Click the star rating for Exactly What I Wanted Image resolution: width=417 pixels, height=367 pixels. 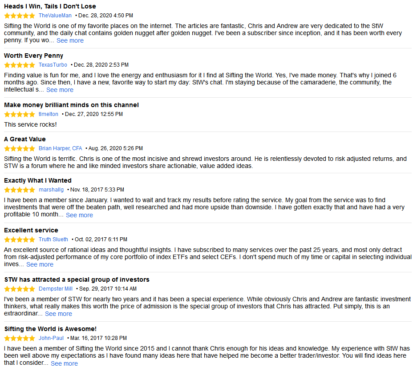click(x=19, y=190)
